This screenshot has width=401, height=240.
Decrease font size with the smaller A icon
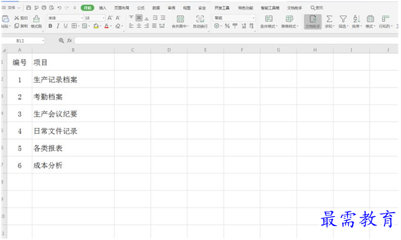[x=118, y=18]
